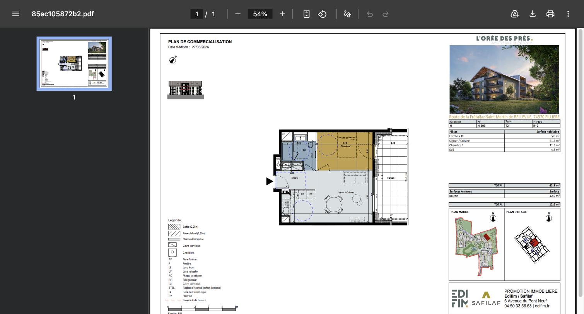Click the Chambre 1 row in the table
584x314 pixels.
(504, 145)
